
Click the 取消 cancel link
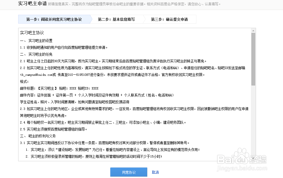tap(155, 172)
